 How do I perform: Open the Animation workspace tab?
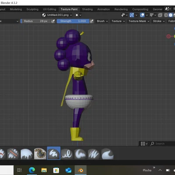pyautogui.click(x=104, y=9)
